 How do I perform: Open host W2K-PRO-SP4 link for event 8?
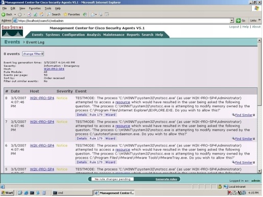[42, 98]
